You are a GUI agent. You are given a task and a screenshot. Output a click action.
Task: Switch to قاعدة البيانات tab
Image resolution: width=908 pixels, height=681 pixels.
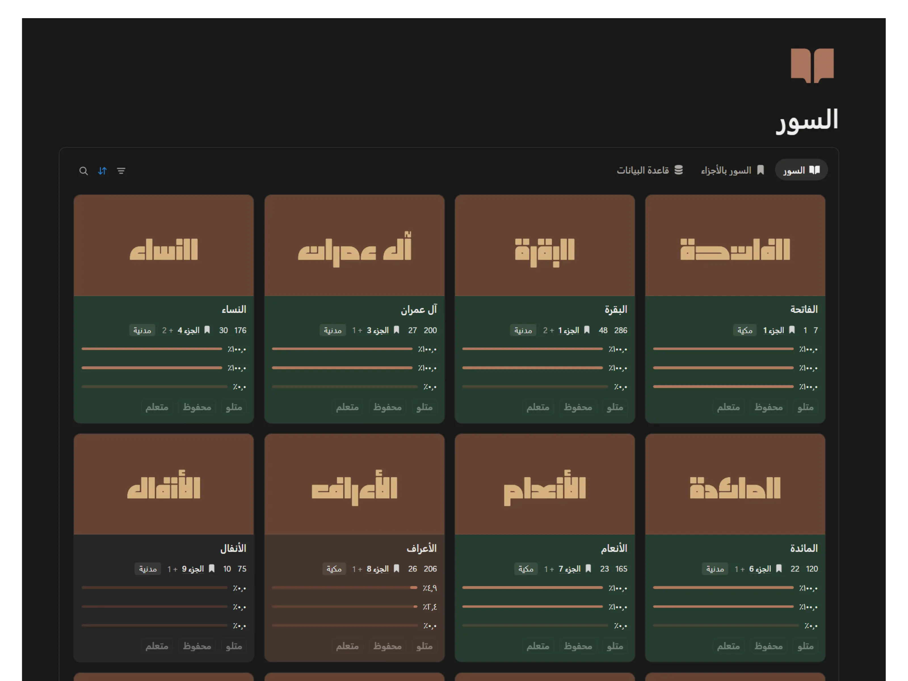pos(650,170)
